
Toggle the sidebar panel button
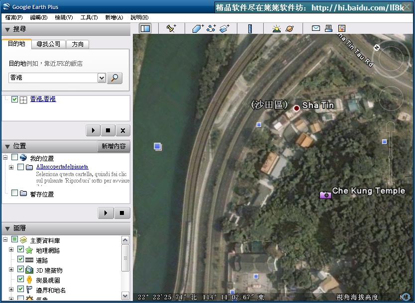[x=145, y=28]
